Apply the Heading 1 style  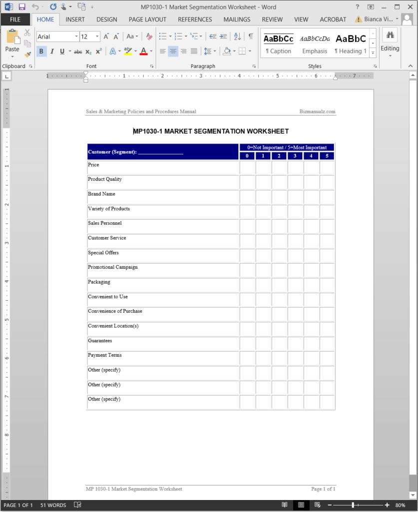(351, 44)
